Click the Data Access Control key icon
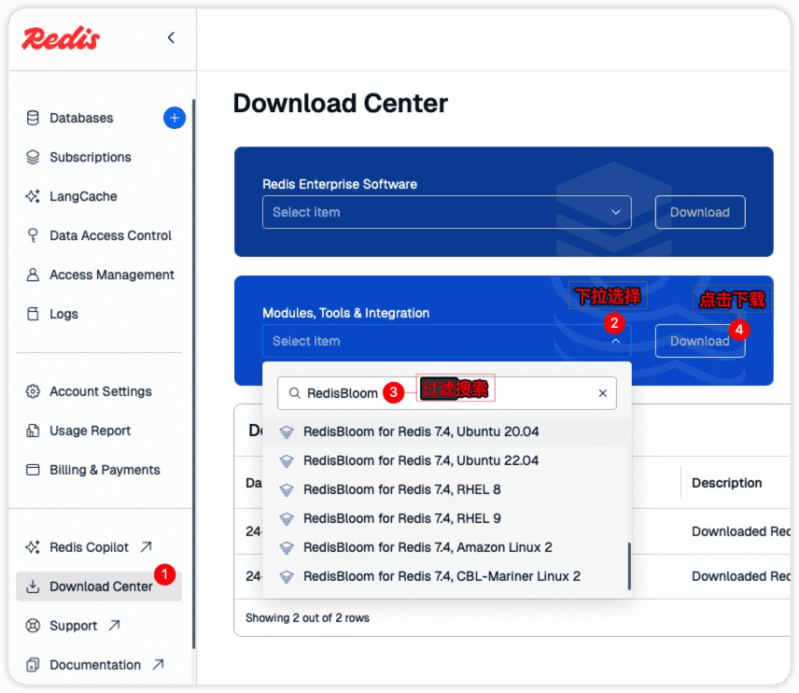This screenshot has width=799, height=693. [33, 235]
